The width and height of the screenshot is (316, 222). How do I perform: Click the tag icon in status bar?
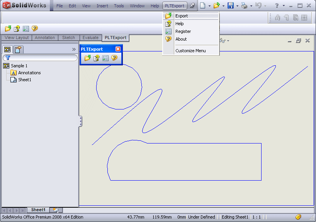(x=298, y=217)
